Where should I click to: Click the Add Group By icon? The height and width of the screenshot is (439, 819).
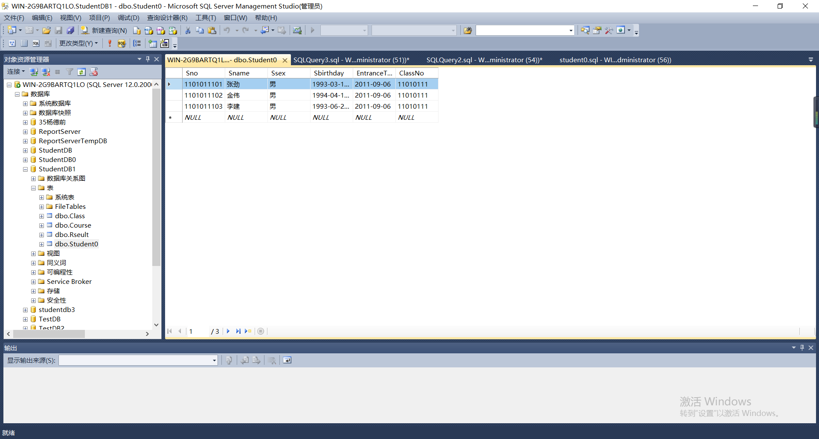137,43
